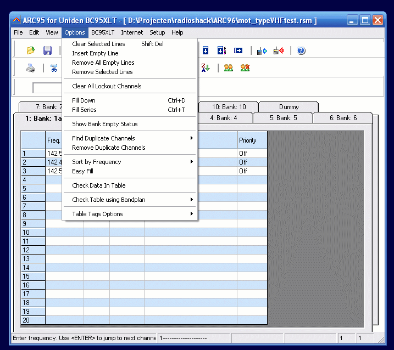Switch to 5: Bank: 5 tab
Image resolution: width=394 pixels, height=350 pixels.
(283, 118)
